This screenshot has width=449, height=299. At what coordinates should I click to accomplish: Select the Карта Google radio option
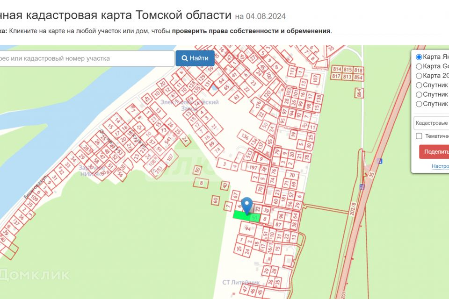click(x=419, y=66)
